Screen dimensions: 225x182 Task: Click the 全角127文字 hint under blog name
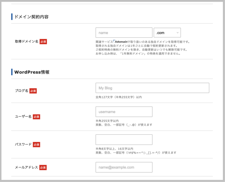click(x=118, y=97)
